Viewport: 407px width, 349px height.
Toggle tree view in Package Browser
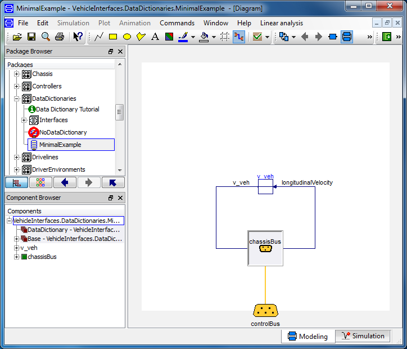point(16,182)
